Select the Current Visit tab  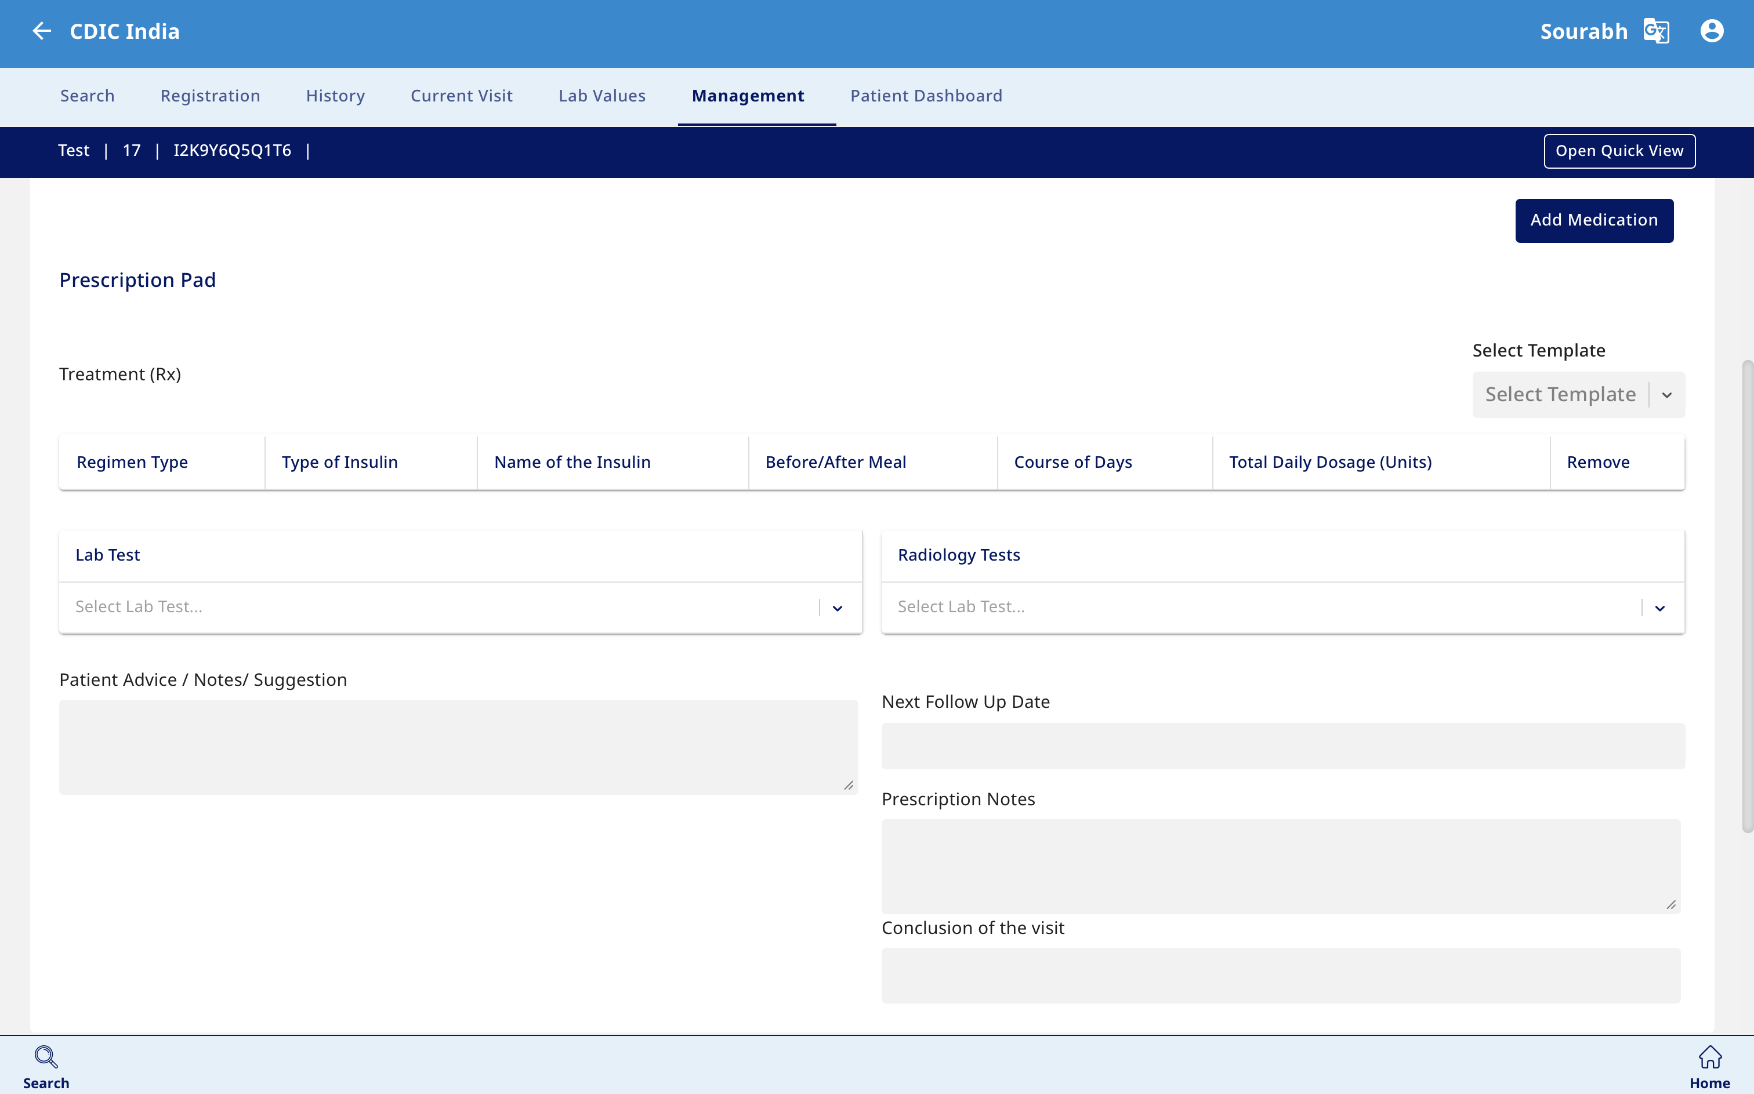click(x=461, y=96)
